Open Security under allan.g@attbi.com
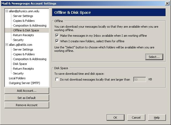The width and height of the screenshot is (171, 125). pos(18,73)
